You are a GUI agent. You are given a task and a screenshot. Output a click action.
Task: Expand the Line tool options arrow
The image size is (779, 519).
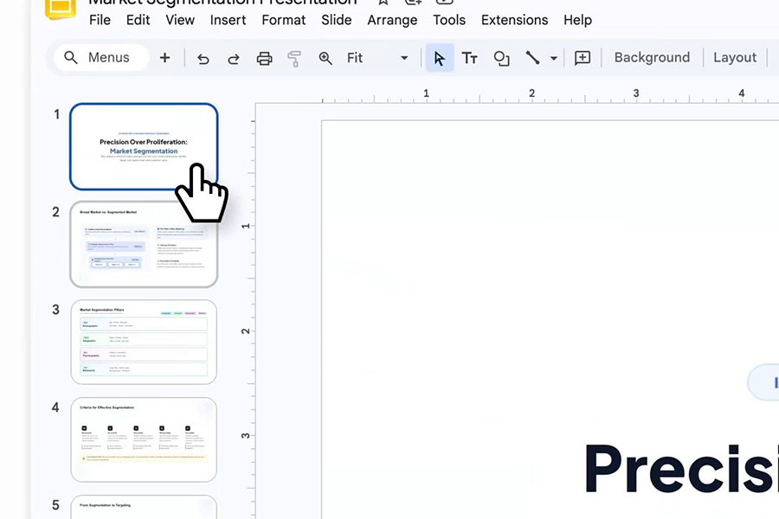(553, 58)
